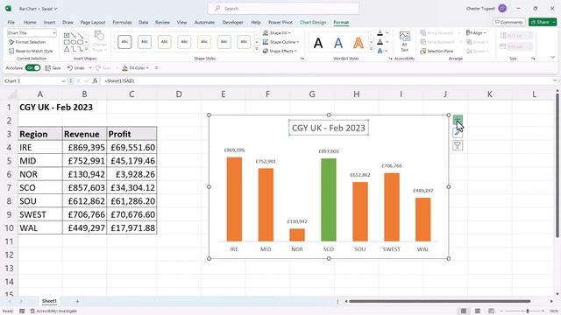Click the Save icon in Quick Access

click(48, 68)
